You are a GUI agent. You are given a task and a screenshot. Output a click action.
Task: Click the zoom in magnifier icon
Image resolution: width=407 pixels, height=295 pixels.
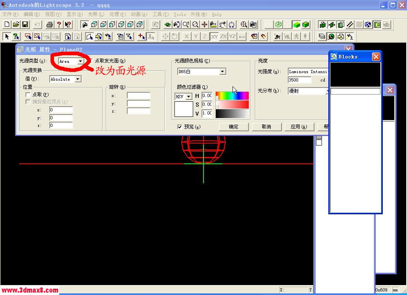pyautogui.click(x=186, y=24)
